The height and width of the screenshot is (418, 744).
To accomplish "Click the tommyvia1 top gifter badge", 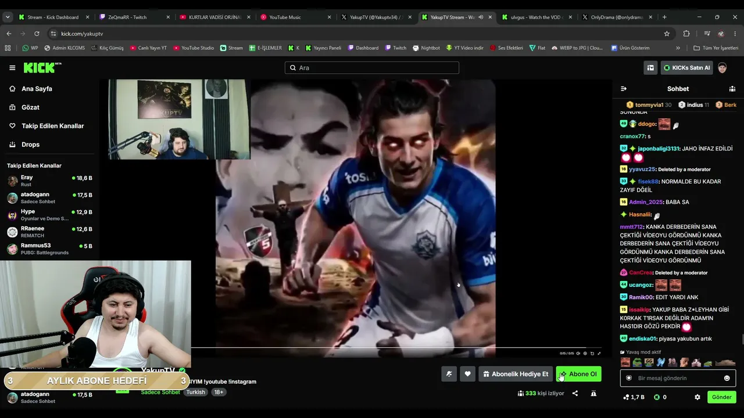I will [649, 105].
